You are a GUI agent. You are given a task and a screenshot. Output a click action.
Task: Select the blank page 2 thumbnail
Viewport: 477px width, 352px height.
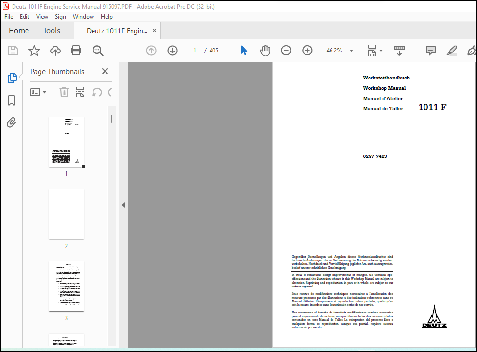point(66,214)
